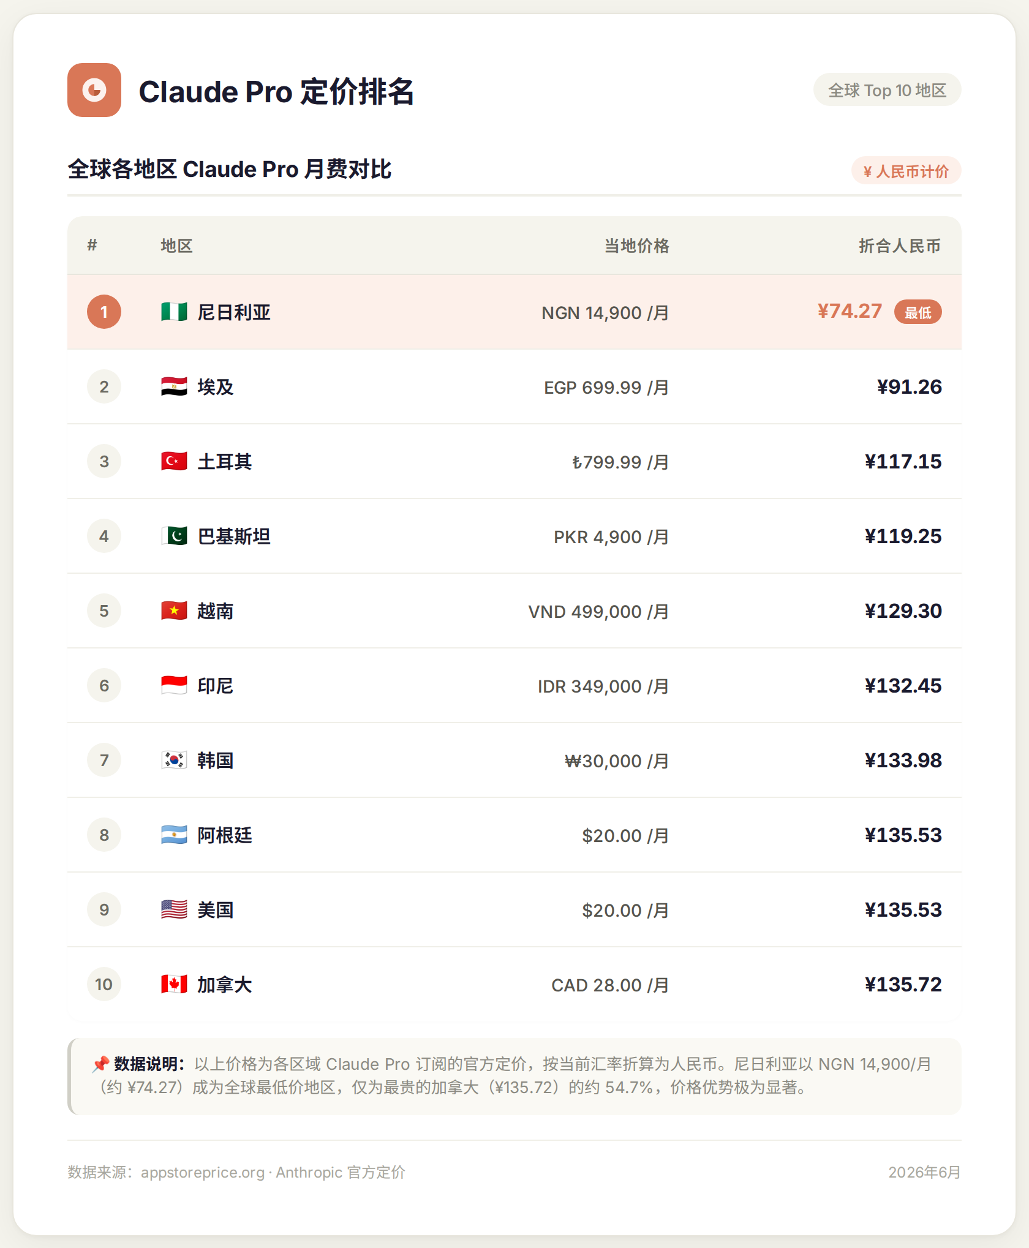The image size is (1029, 1248).
Task: Click the rank 10 number badge
Action: (104, 985)
